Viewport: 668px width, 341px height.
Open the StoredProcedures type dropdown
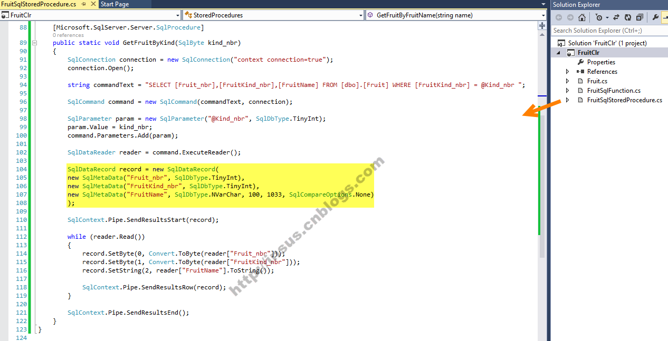(x=273, y=15)
